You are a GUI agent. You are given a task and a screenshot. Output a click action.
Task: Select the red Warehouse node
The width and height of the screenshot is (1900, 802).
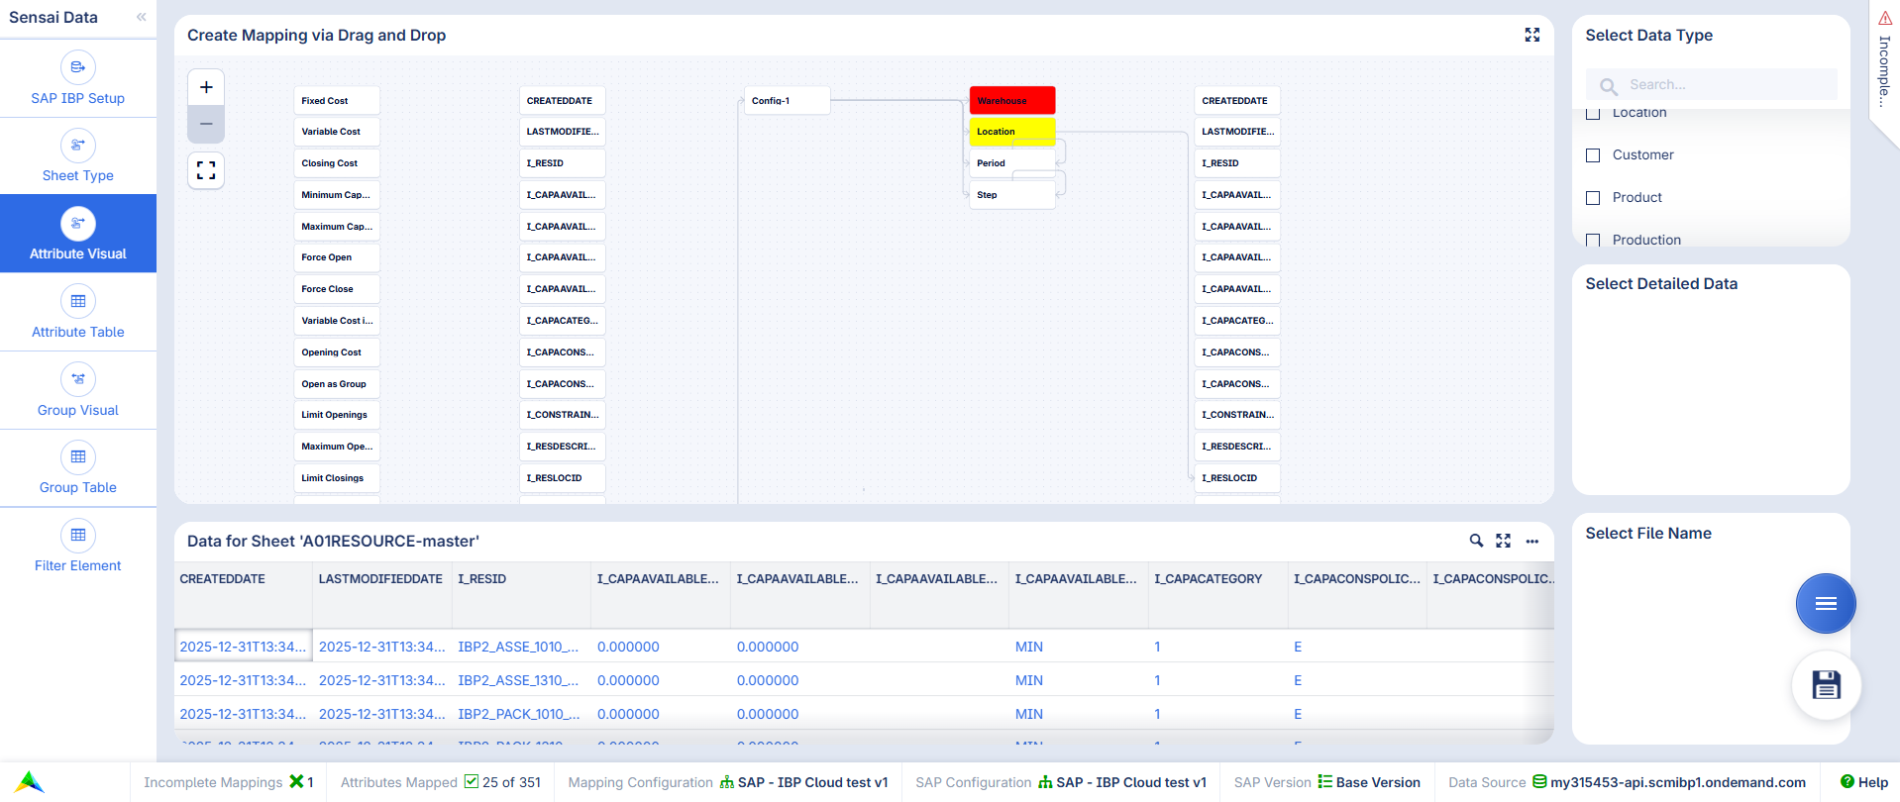1011,100
